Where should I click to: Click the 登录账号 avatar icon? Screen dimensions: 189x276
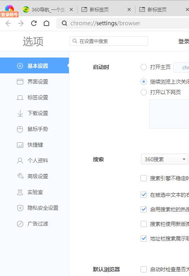[x=9, y=11]
